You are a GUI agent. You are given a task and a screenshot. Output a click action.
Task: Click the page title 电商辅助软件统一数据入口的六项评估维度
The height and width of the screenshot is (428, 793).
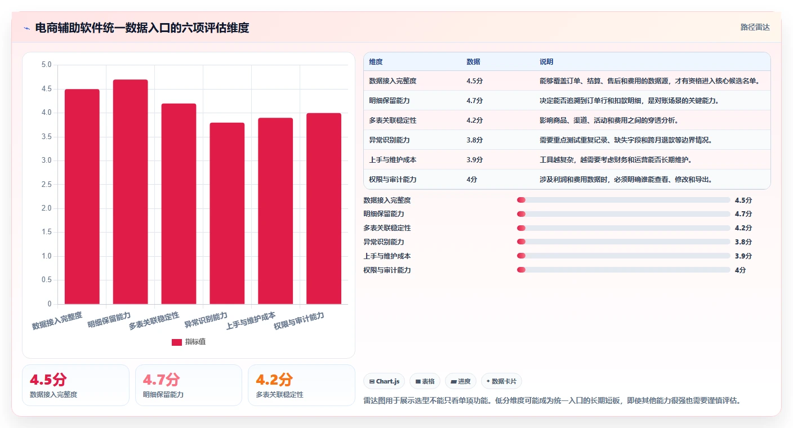[x=142, y=28]
